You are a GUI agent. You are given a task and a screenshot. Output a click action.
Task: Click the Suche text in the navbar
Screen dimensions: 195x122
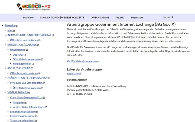coord(166,17)
